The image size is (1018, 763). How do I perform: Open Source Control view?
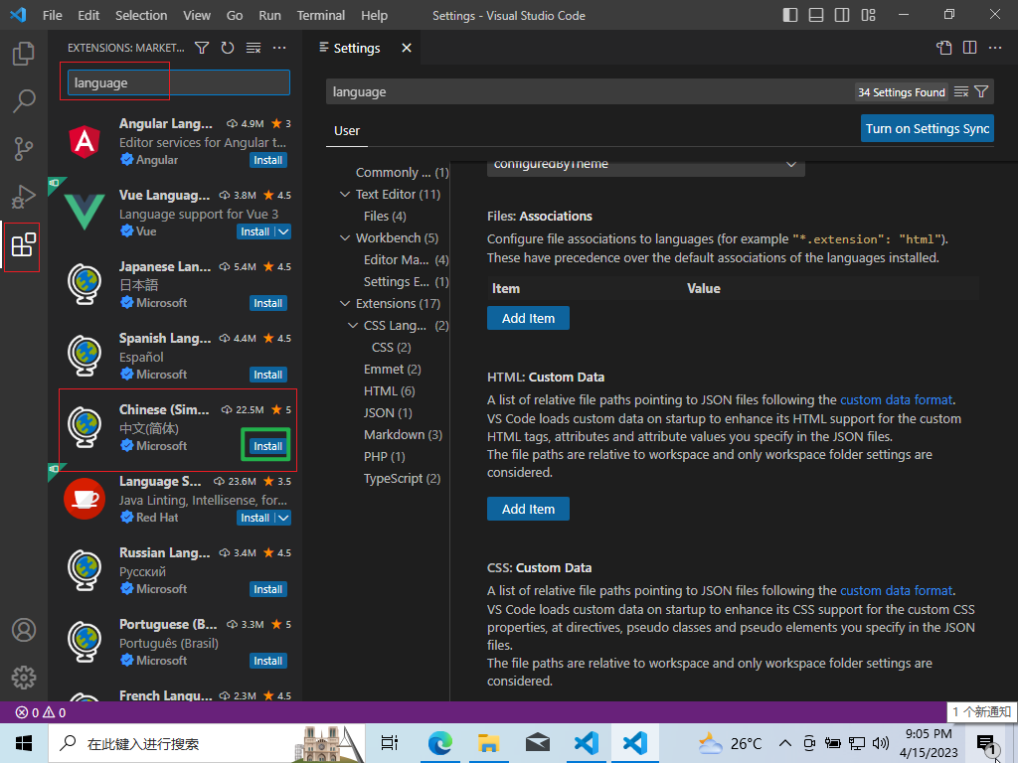point(24,149)
